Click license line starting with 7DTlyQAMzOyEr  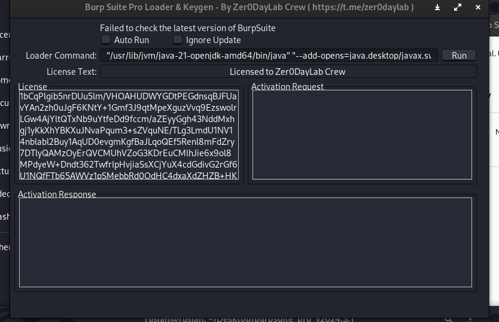pos(126,153)
